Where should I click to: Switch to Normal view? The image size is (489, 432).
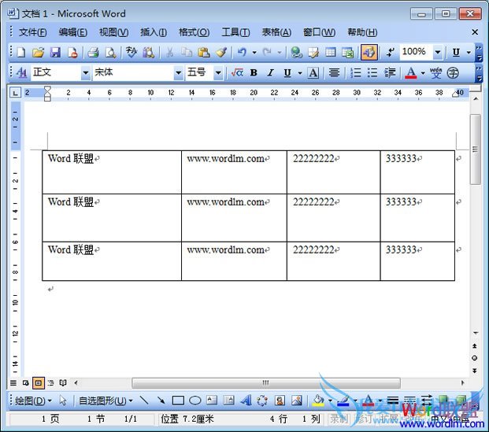click(13, 382)
